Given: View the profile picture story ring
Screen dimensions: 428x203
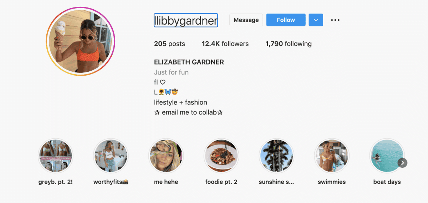Looking at the screenshot, I should pyautogui.click(x=80, y=41).
